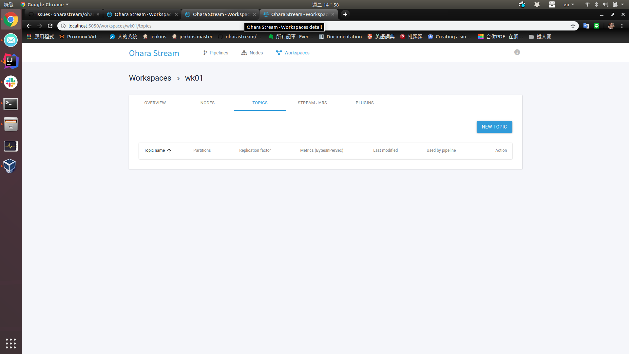Click Metrics (BytesInPerSec) column header
Viewport: 629px width, 354px height.
(322, 150)
